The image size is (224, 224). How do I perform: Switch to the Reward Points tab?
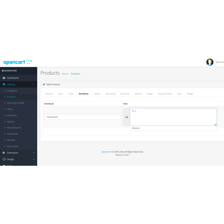[x=165, y=94]
